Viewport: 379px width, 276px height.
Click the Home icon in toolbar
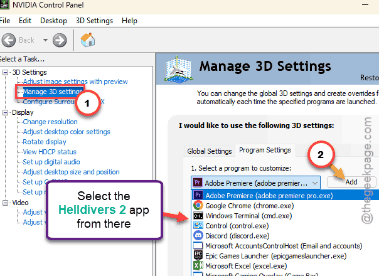(x=88, y=40)
